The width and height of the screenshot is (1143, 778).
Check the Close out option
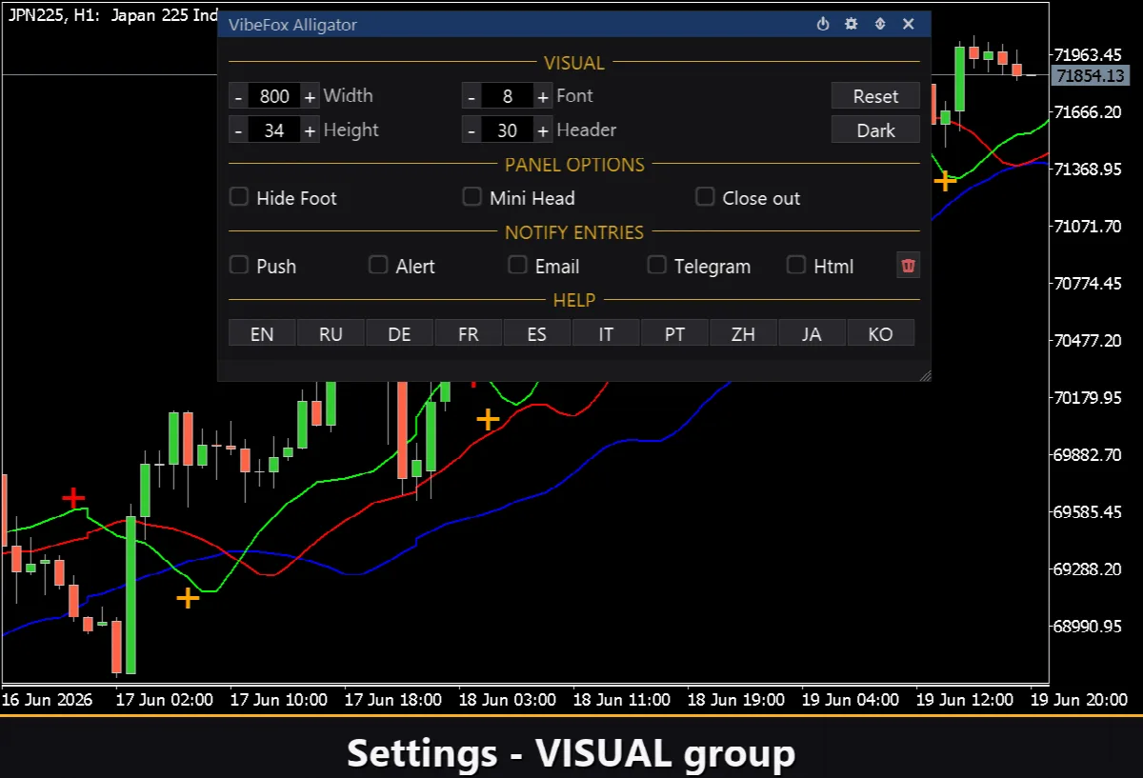705,197
